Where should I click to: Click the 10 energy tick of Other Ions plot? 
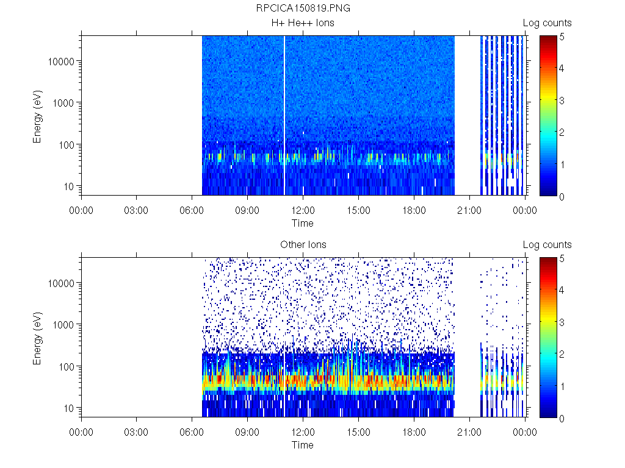point(69,408)
